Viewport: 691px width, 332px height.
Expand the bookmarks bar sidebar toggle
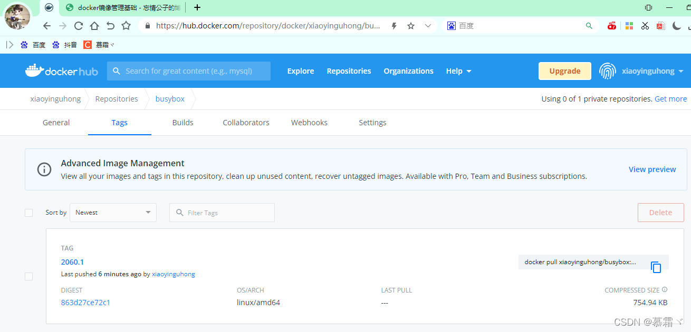coord(9,45)
